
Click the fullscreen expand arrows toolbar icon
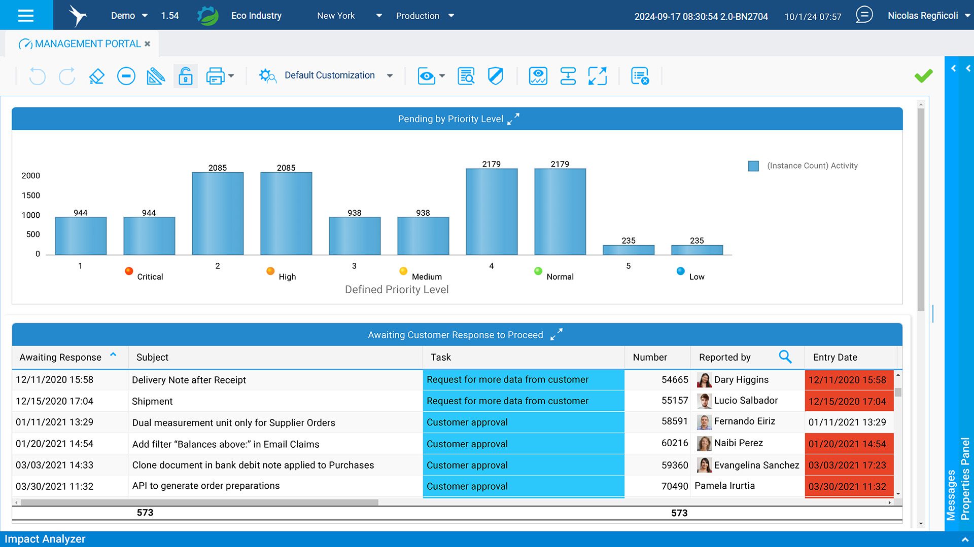point(597,76)
